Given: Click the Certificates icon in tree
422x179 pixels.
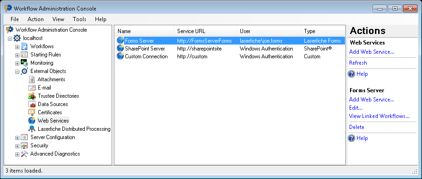Looking at the screenshot, I should (32, 112).
